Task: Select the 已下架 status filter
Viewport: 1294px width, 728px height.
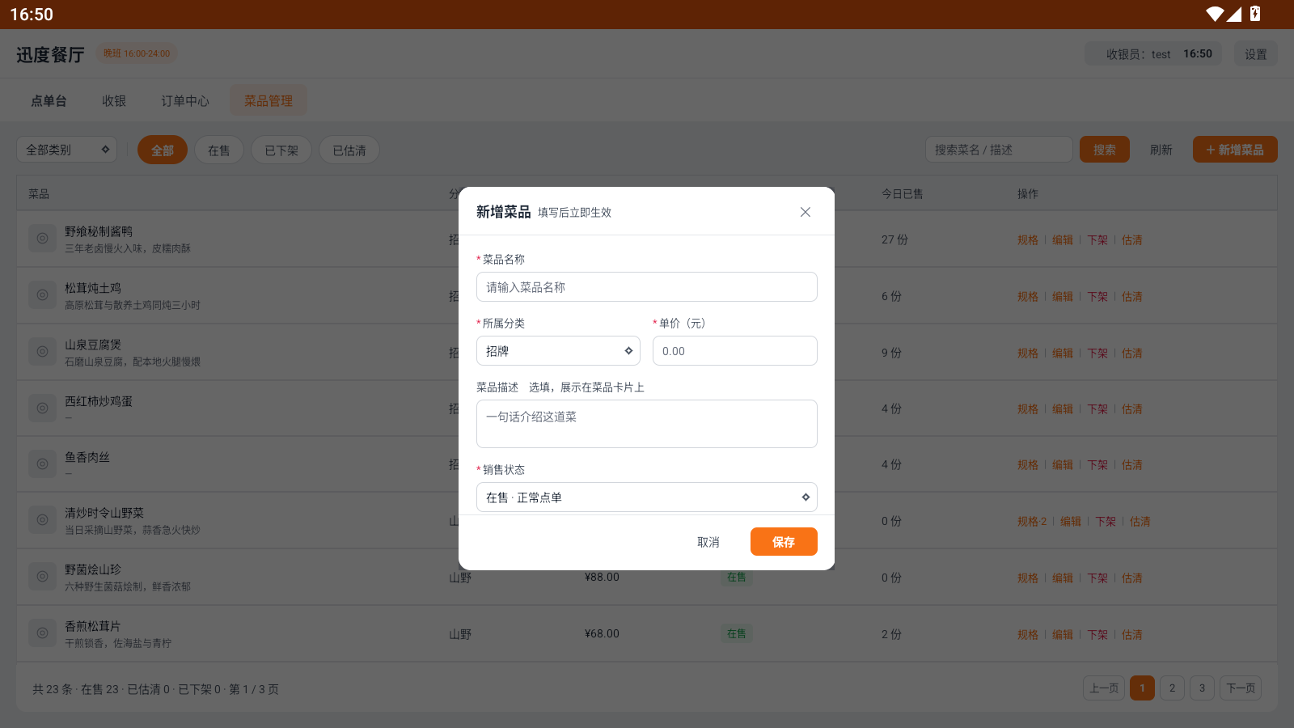Action: pos(281,150)
